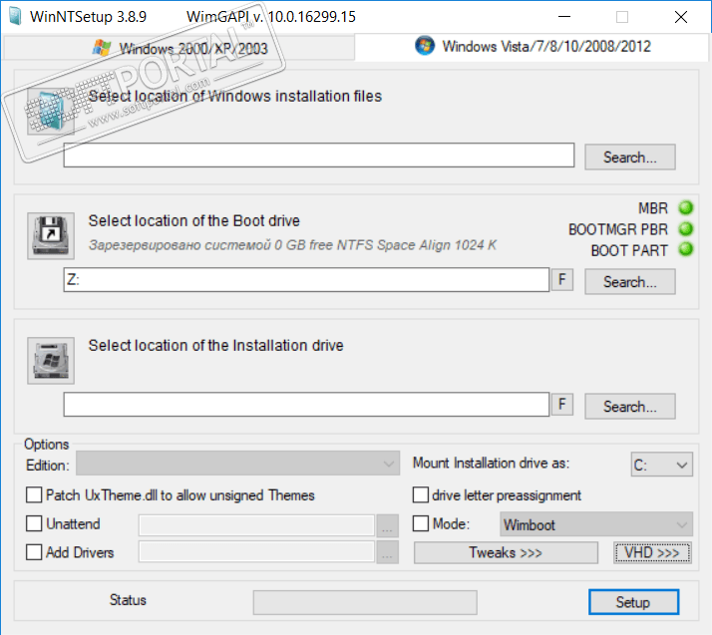Click the browse (...) button for Unattend
Screen dimensions: 712x635
(x=387, y=525)
